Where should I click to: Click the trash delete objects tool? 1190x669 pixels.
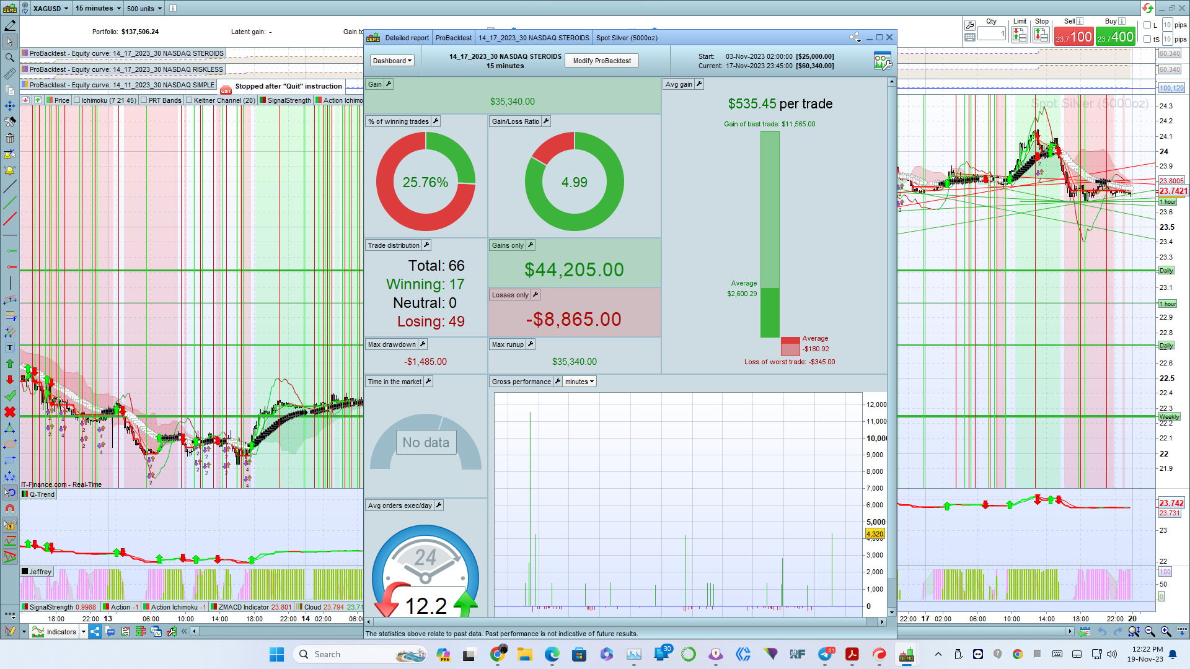pos(9,138)
